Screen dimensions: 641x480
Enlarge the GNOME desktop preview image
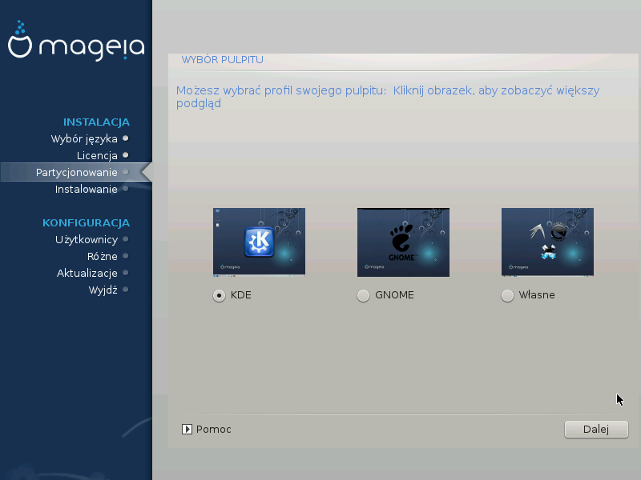click(x=404, y=242)
